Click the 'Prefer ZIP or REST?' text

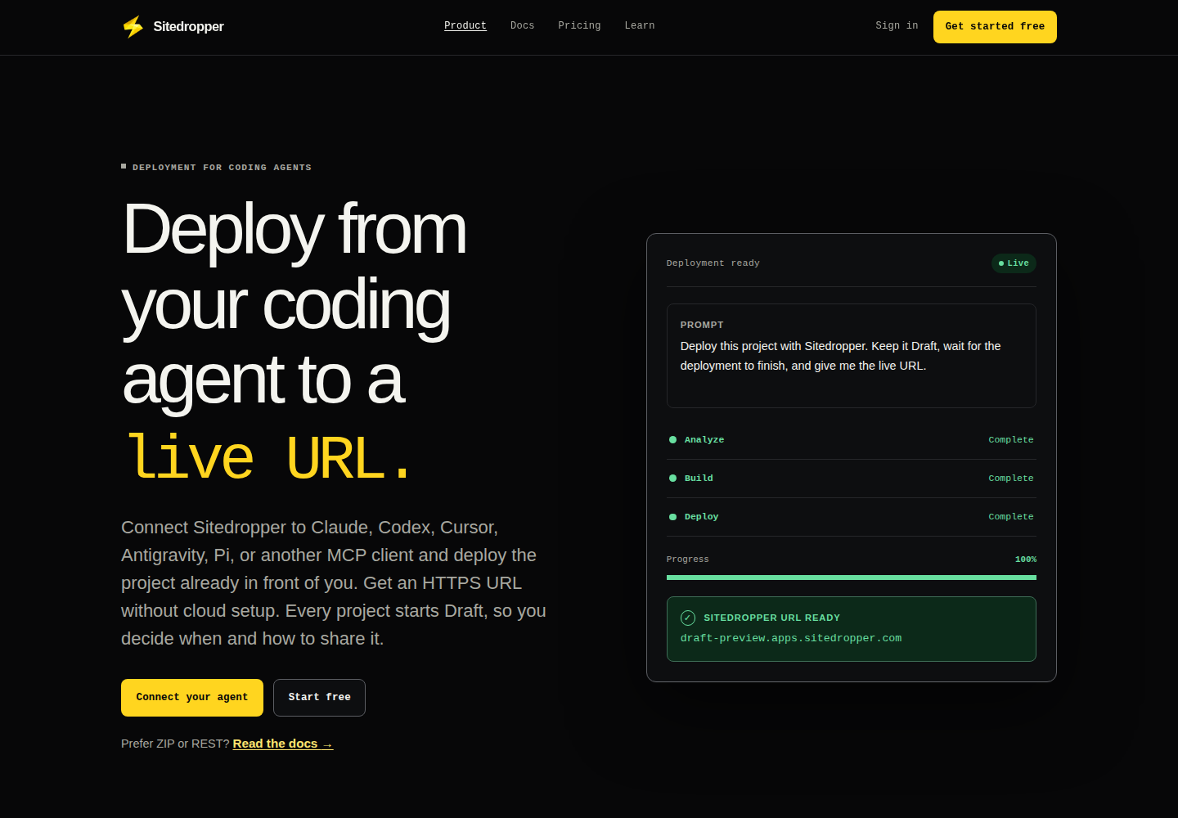click(175, 744)
